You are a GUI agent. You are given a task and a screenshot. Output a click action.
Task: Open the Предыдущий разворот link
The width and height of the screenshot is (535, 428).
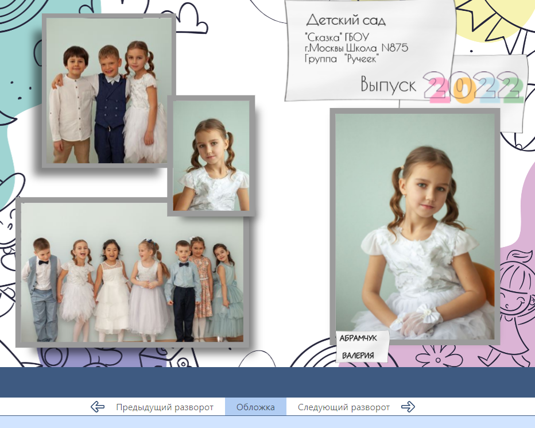pyautogui.click(x=164, y=407)
